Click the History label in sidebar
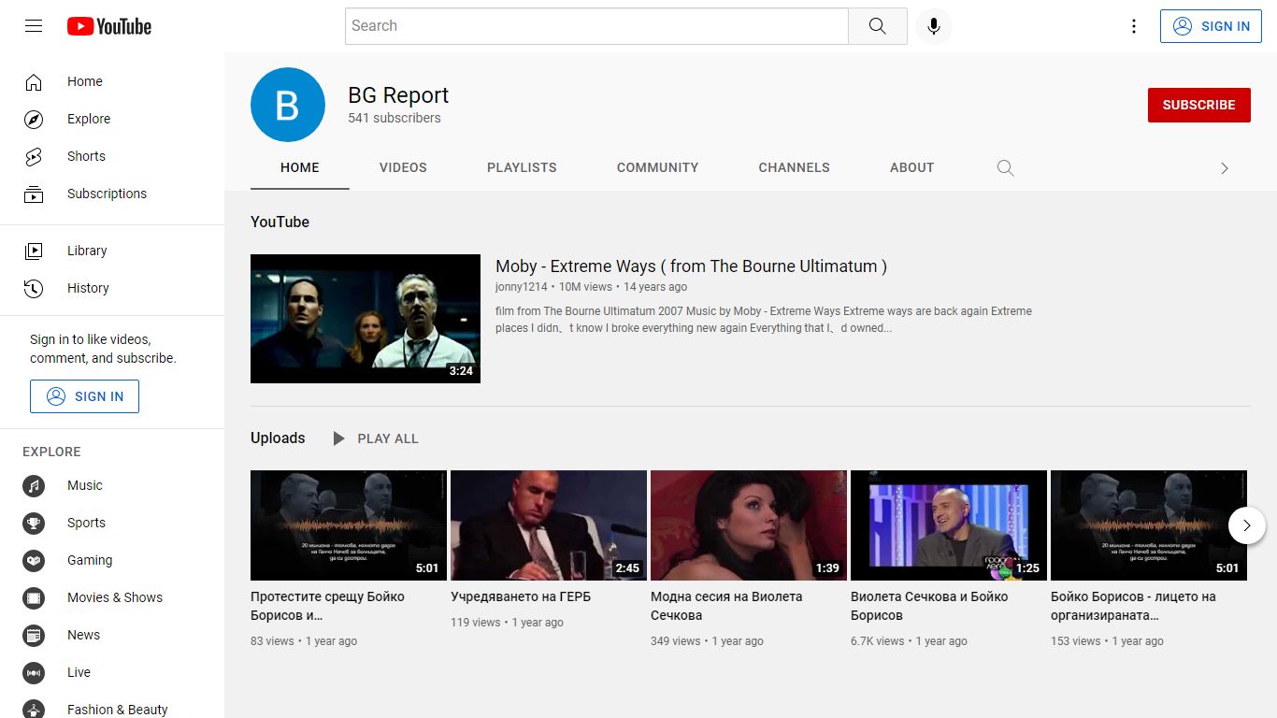The height and width of the screenshot is (718, 1277). [x=88, y=288]
